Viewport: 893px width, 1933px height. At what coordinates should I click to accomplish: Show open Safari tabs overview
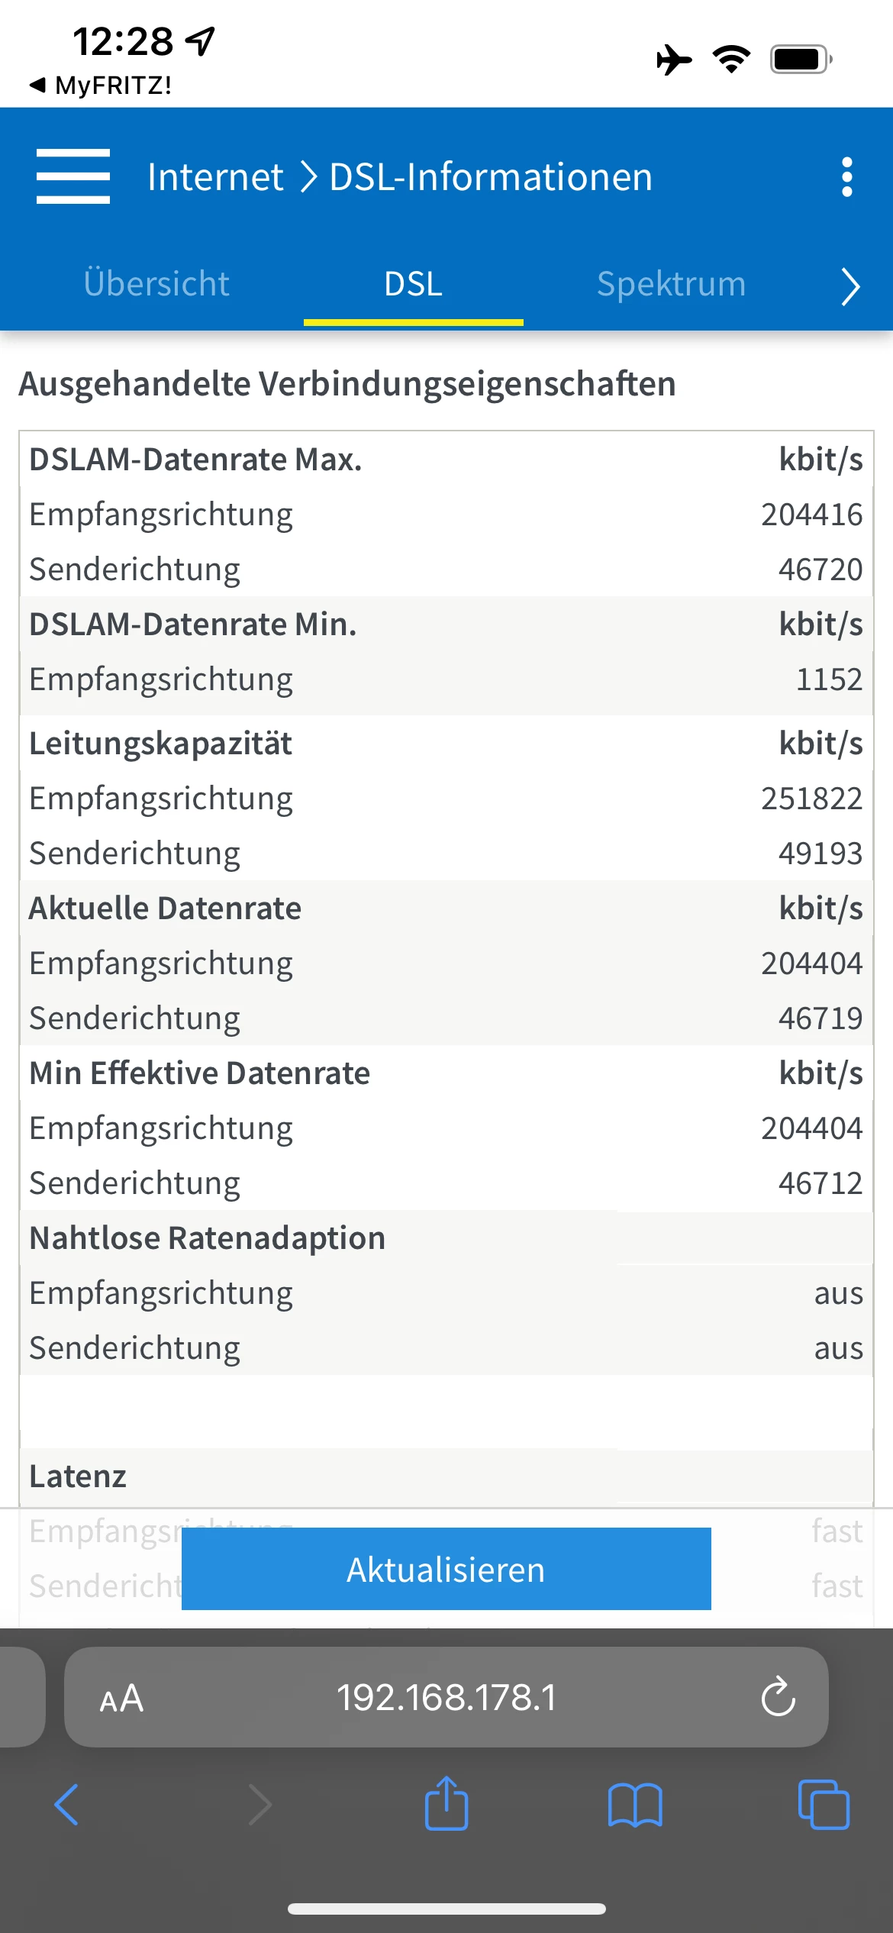tap(823, 1805)
